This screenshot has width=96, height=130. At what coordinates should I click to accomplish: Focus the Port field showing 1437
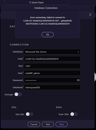[52, 66]
